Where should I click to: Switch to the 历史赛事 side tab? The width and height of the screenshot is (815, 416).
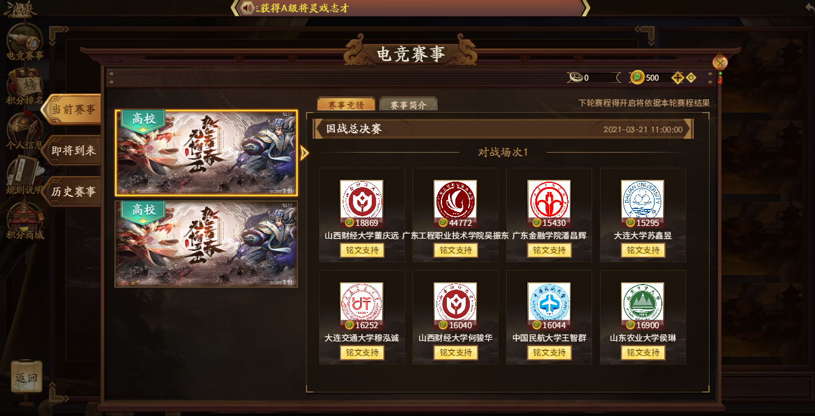(x=73, y=191)
